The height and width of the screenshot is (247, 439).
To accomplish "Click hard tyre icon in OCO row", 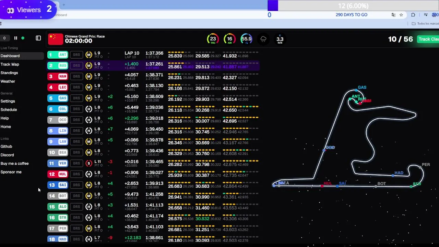I will [89, 120].
